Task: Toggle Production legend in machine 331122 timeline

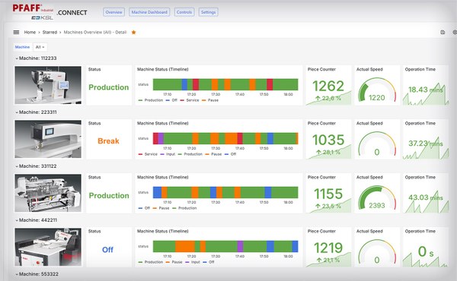Action: [184, 208]
